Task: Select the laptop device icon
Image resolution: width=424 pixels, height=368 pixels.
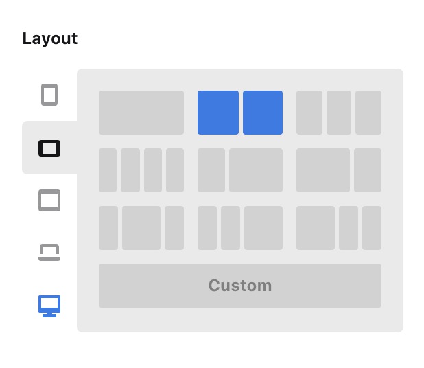Action: 49,253
